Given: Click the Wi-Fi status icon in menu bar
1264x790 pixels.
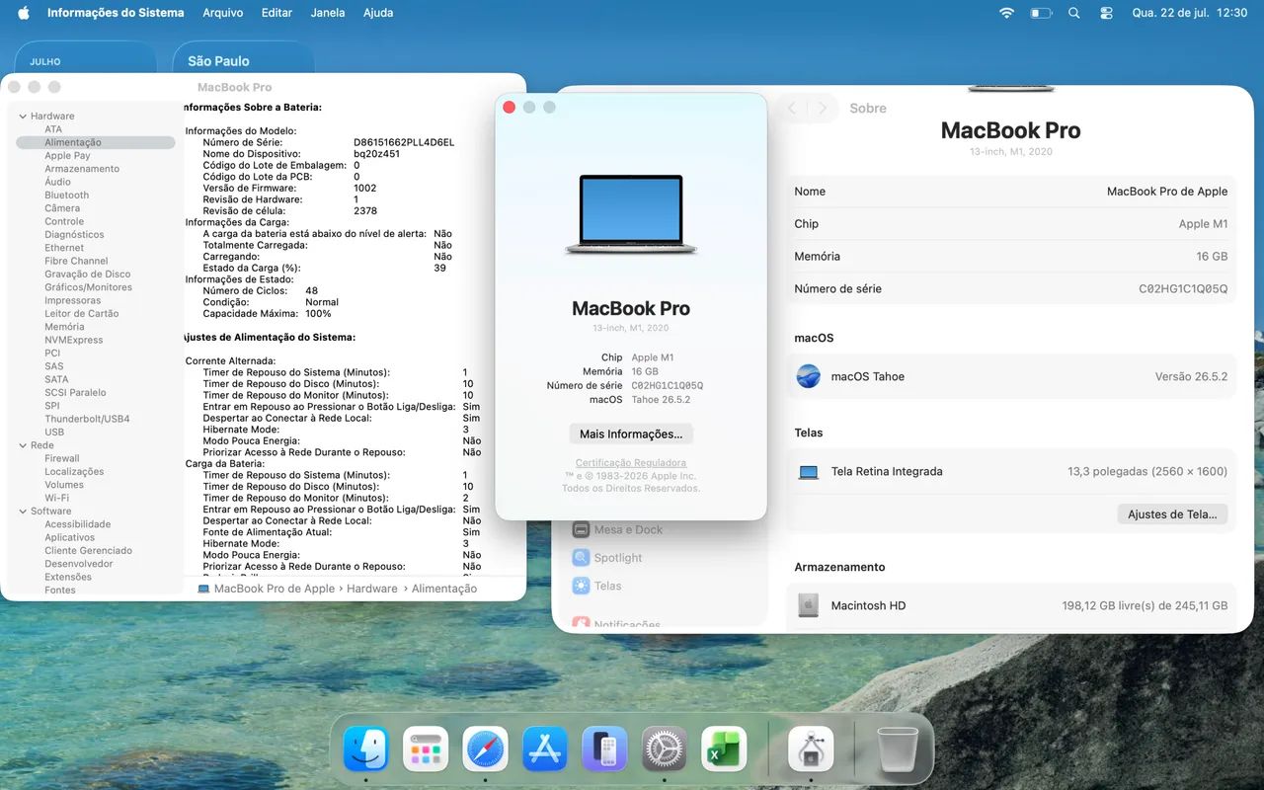Looking at the screenshot, I should (1006, 13).
